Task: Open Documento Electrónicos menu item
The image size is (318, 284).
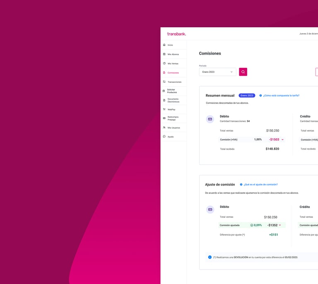Action: 173,100
